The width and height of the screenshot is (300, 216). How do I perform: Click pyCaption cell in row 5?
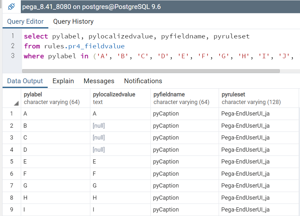coord(185,162)
